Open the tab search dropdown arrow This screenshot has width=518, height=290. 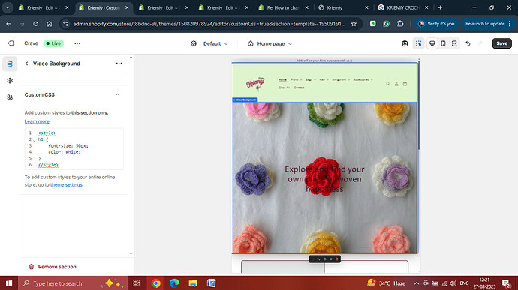[x=8, y=7]
